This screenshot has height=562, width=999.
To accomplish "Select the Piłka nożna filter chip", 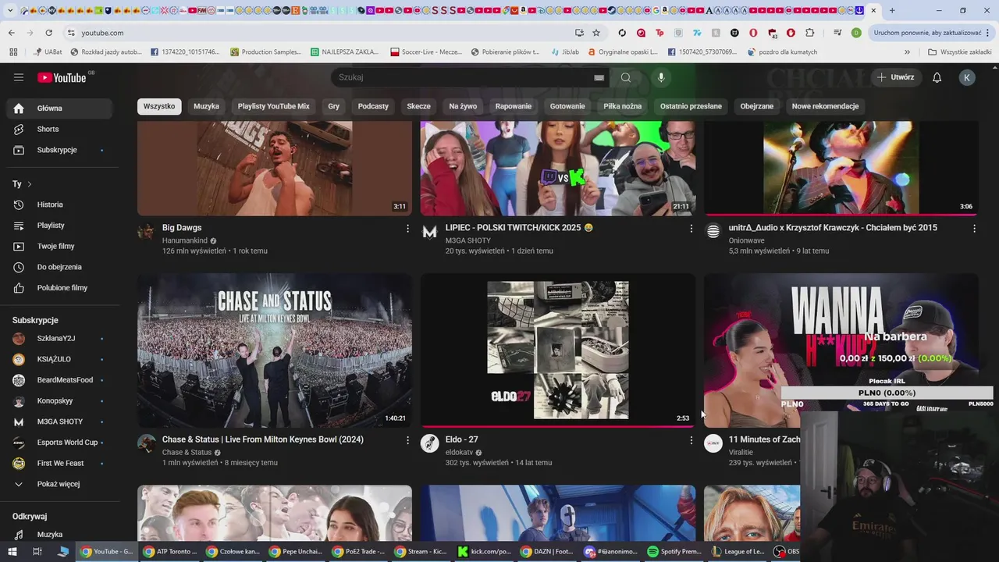I will 623,106.
